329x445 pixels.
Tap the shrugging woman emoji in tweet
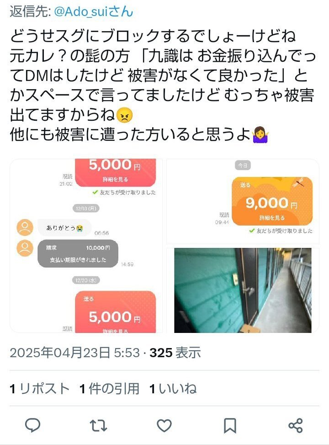(x=260, y=135)
